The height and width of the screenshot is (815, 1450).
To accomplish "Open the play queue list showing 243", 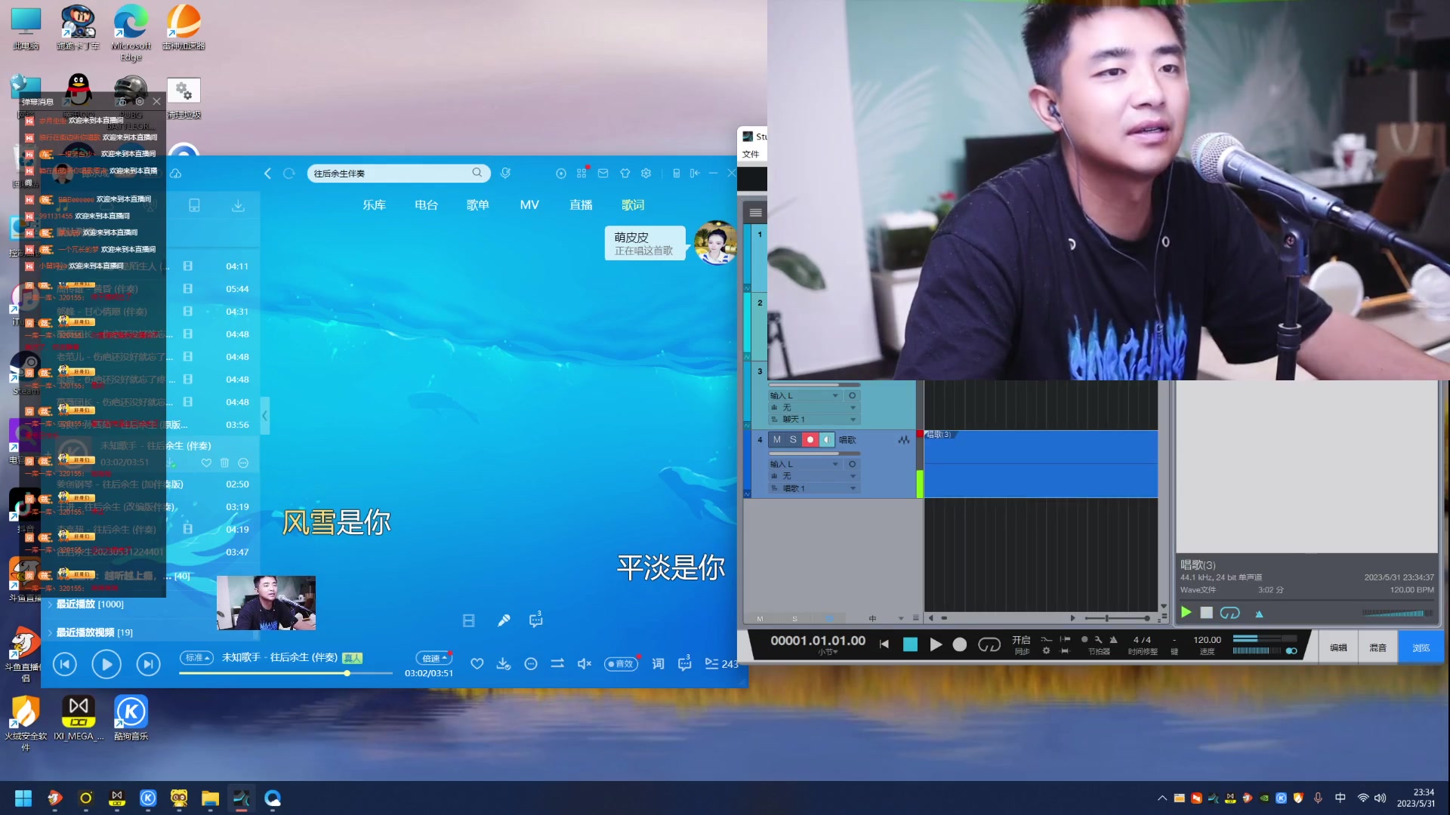I will click(721, 664).
